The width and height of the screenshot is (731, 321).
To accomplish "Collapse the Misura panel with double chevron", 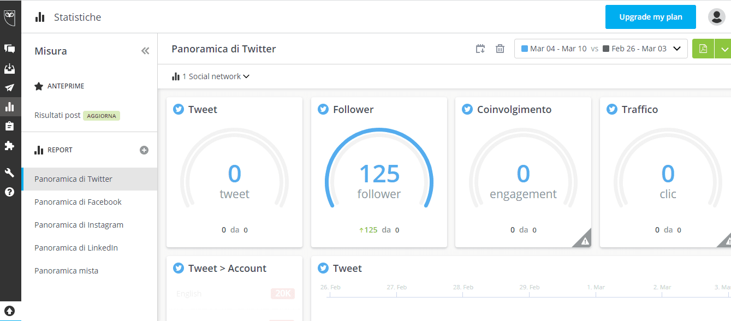I will [x=145, y=51].
